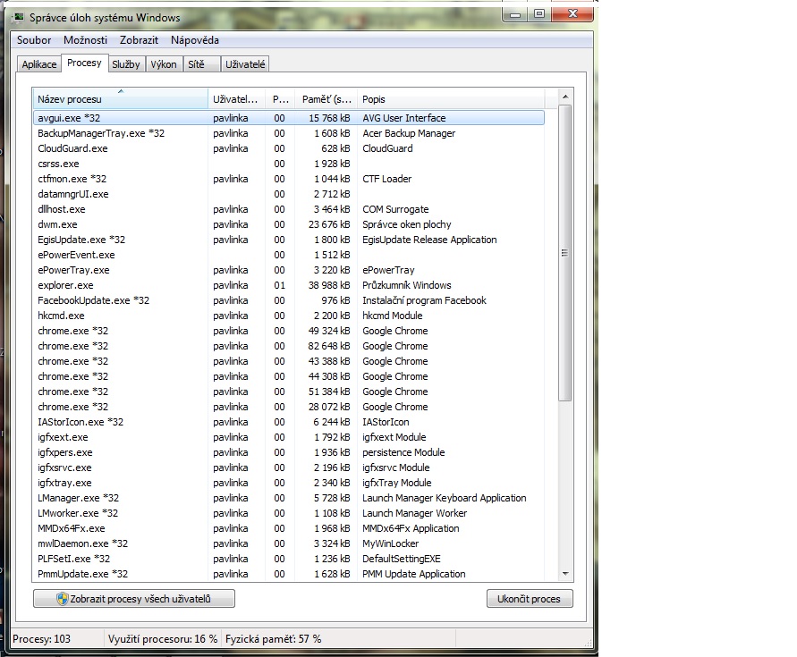Select the ctfmon.exe *32 process
This screenshot has height=657, width=797.
click(289, 179)
